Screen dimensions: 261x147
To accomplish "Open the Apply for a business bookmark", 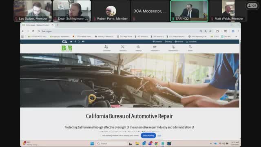I will (60, 36).
